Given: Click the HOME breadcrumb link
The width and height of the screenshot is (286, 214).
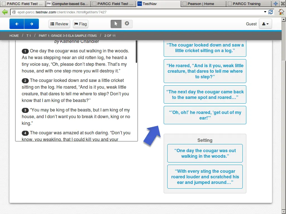Looking at the screenshot, I should click(14, 36).
